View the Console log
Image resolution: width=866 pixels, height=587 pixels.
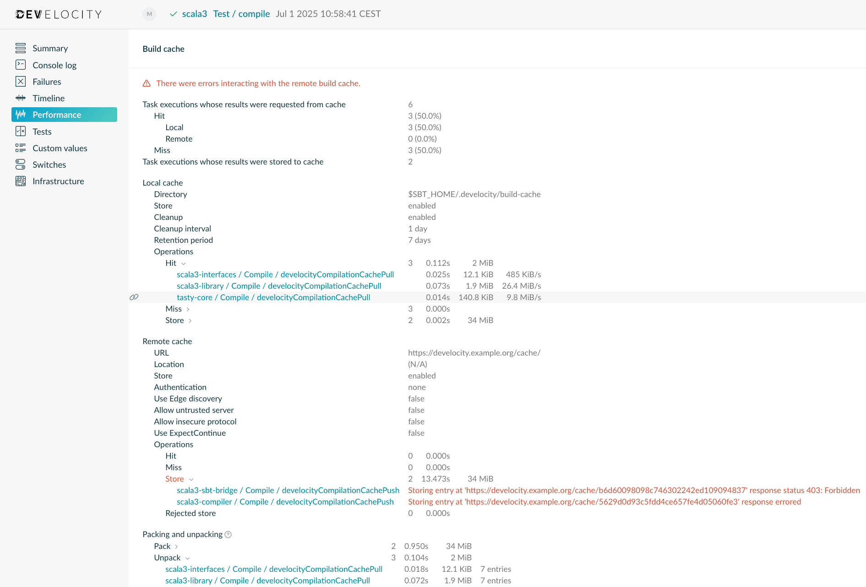click(x=54, y=65)
